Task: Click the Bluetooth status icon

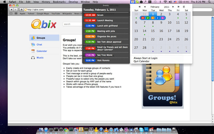Action: [160, 2]
